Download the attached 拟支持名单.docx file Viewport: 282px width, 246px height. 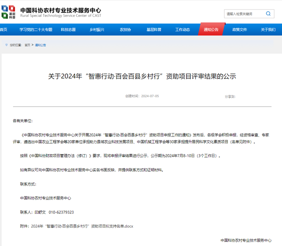[x=82, y=226]
